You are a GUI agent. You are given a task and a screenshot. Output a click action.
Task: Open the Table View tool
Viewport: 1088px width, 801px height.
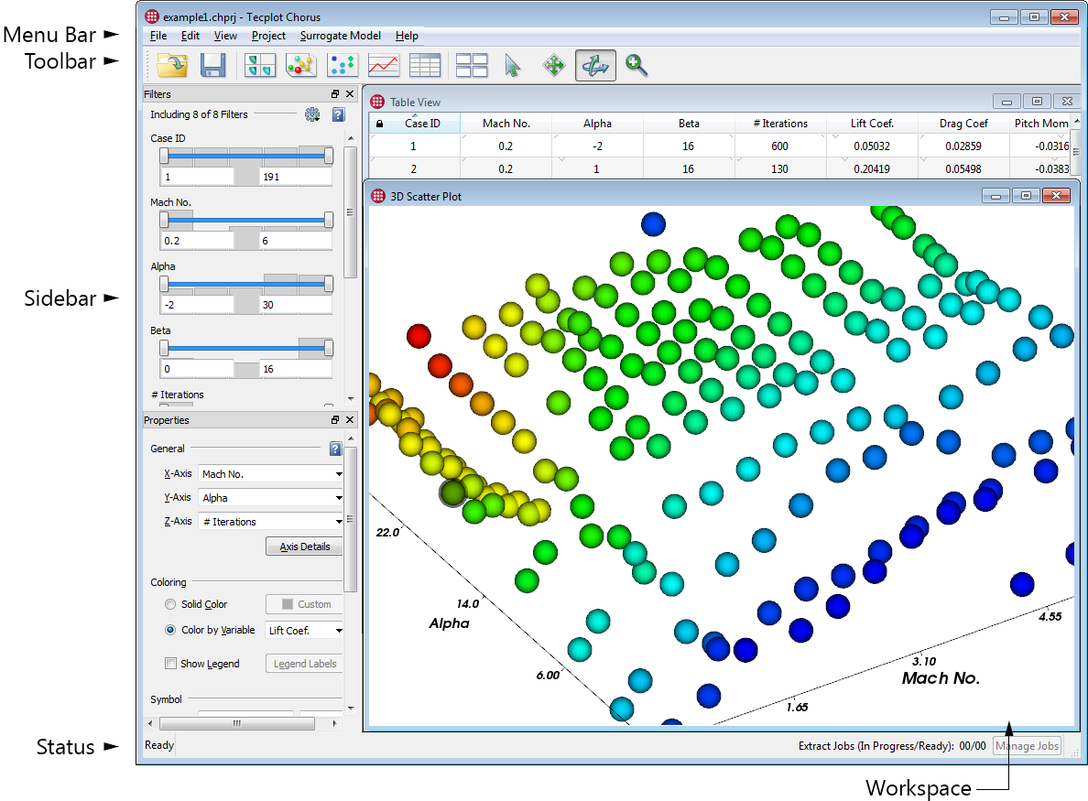click(425, 65)
